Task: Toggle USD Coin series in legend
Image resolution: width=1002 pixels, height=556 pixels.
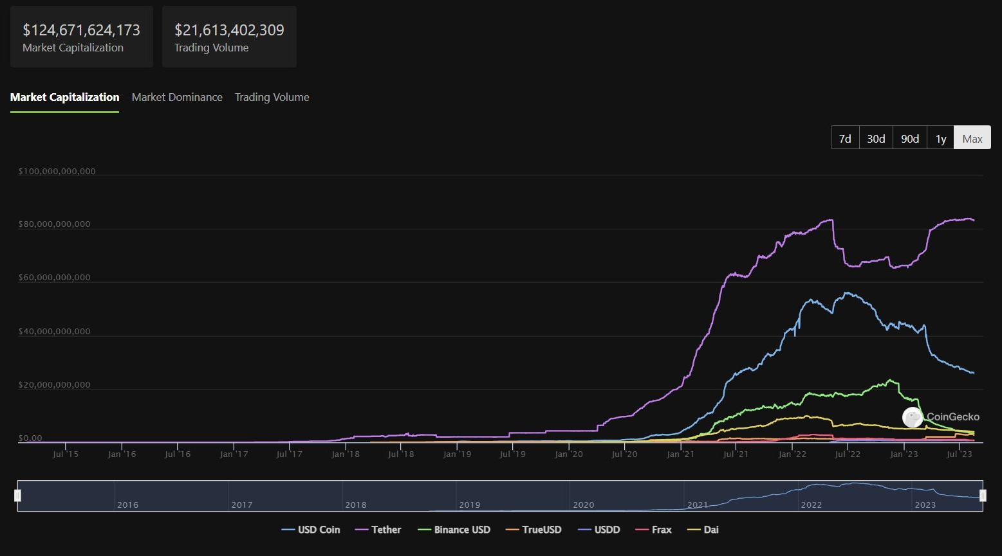Action: [x=311, y=530]
